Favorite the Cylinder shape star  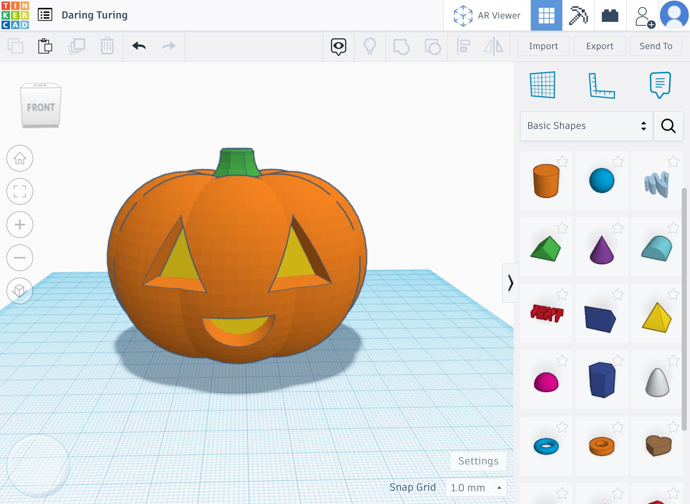(562, 162)
